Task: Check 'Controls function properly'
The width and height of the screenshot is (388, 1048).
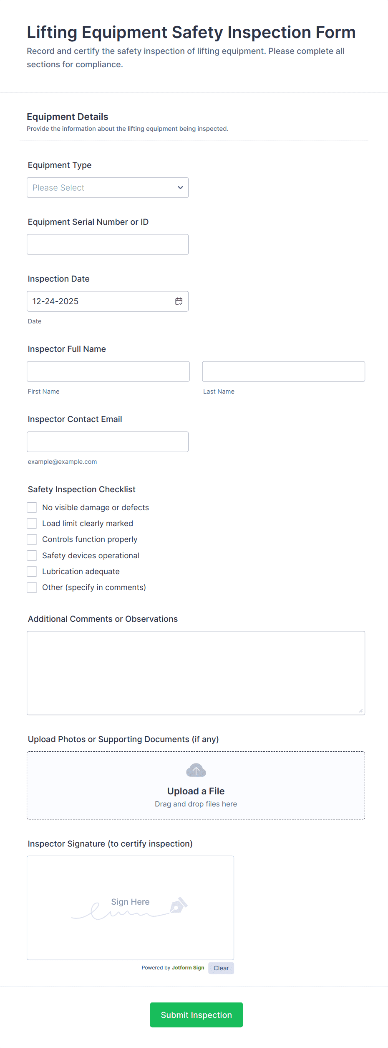Action: point(32,539)
